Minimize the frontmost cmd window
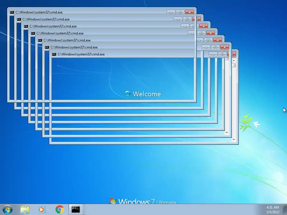 tap(171, 12)
